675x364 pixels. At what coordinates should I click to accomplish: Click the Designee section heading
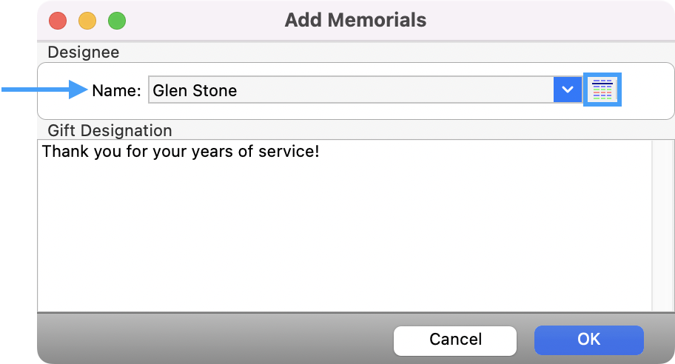coord(84,53)
